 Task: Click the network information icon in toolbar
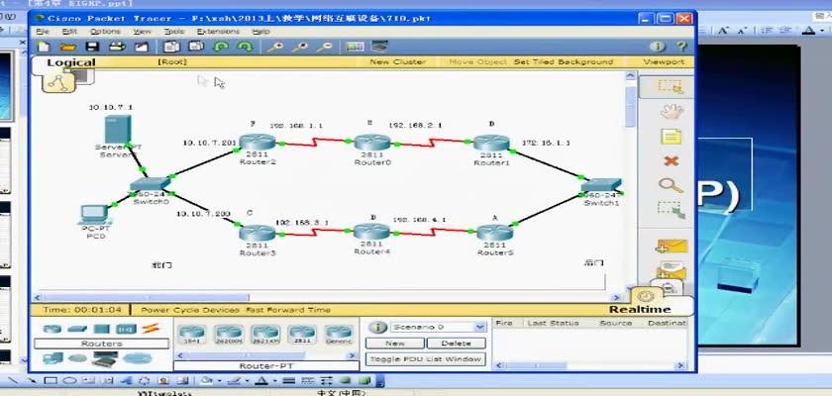pyautogui.click(x=658, y=47)
